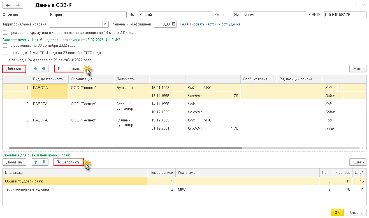Click the Организация column header
Image resolution: width=369 pixels, height=218 pixels.
(x=91, y=79)
